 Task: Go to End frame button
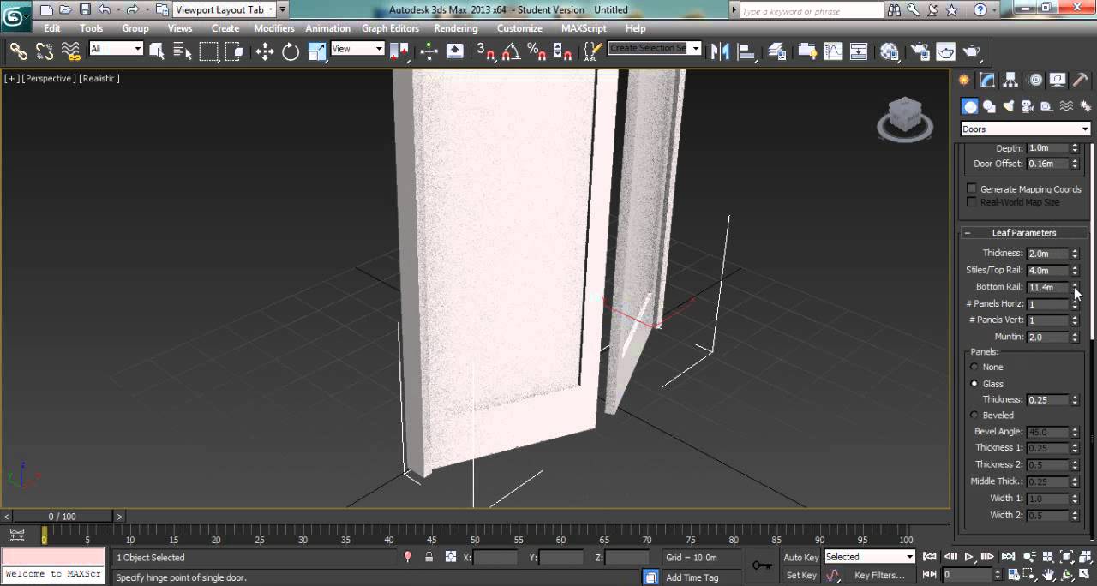tap(1009, 557)
